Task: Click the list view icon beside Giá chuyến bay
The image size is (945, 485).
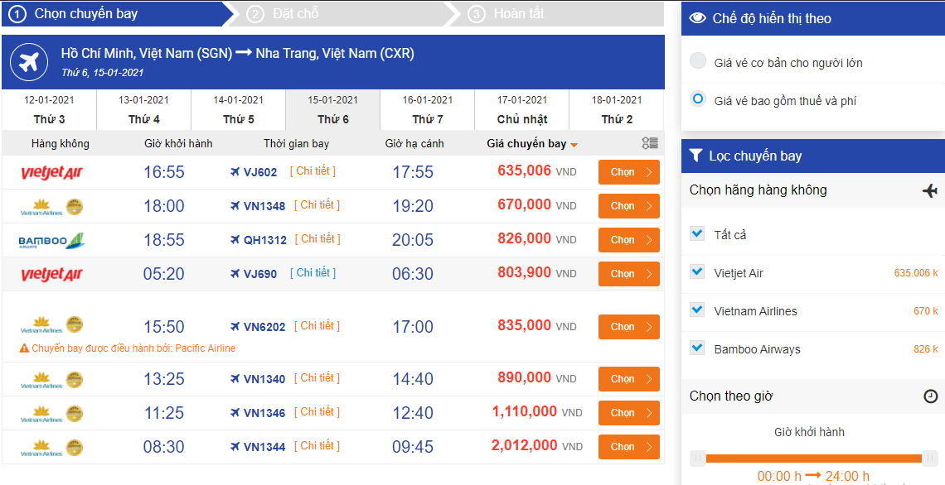Action: (x=650, y=143)
